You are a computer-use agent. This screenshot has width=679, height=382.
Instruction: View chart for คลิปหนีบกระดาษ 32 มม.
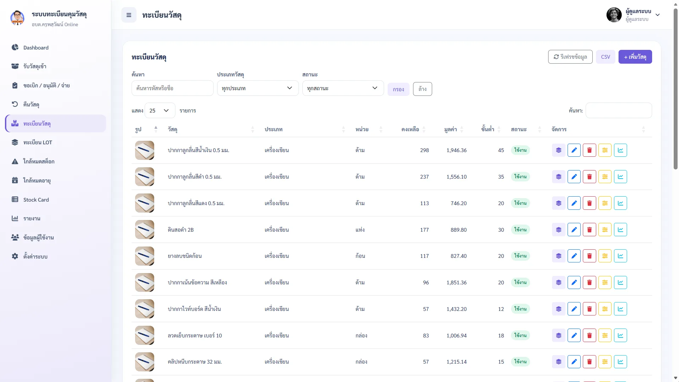620,361
